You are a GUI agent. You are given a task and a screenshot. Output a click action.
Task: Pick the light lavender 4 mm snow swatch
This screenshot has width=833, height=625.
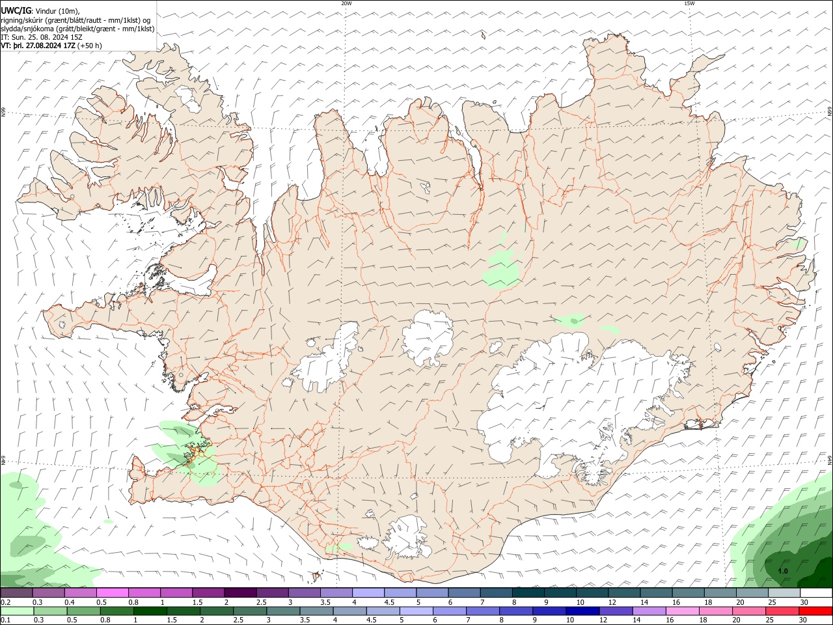(x=368, y=592)
